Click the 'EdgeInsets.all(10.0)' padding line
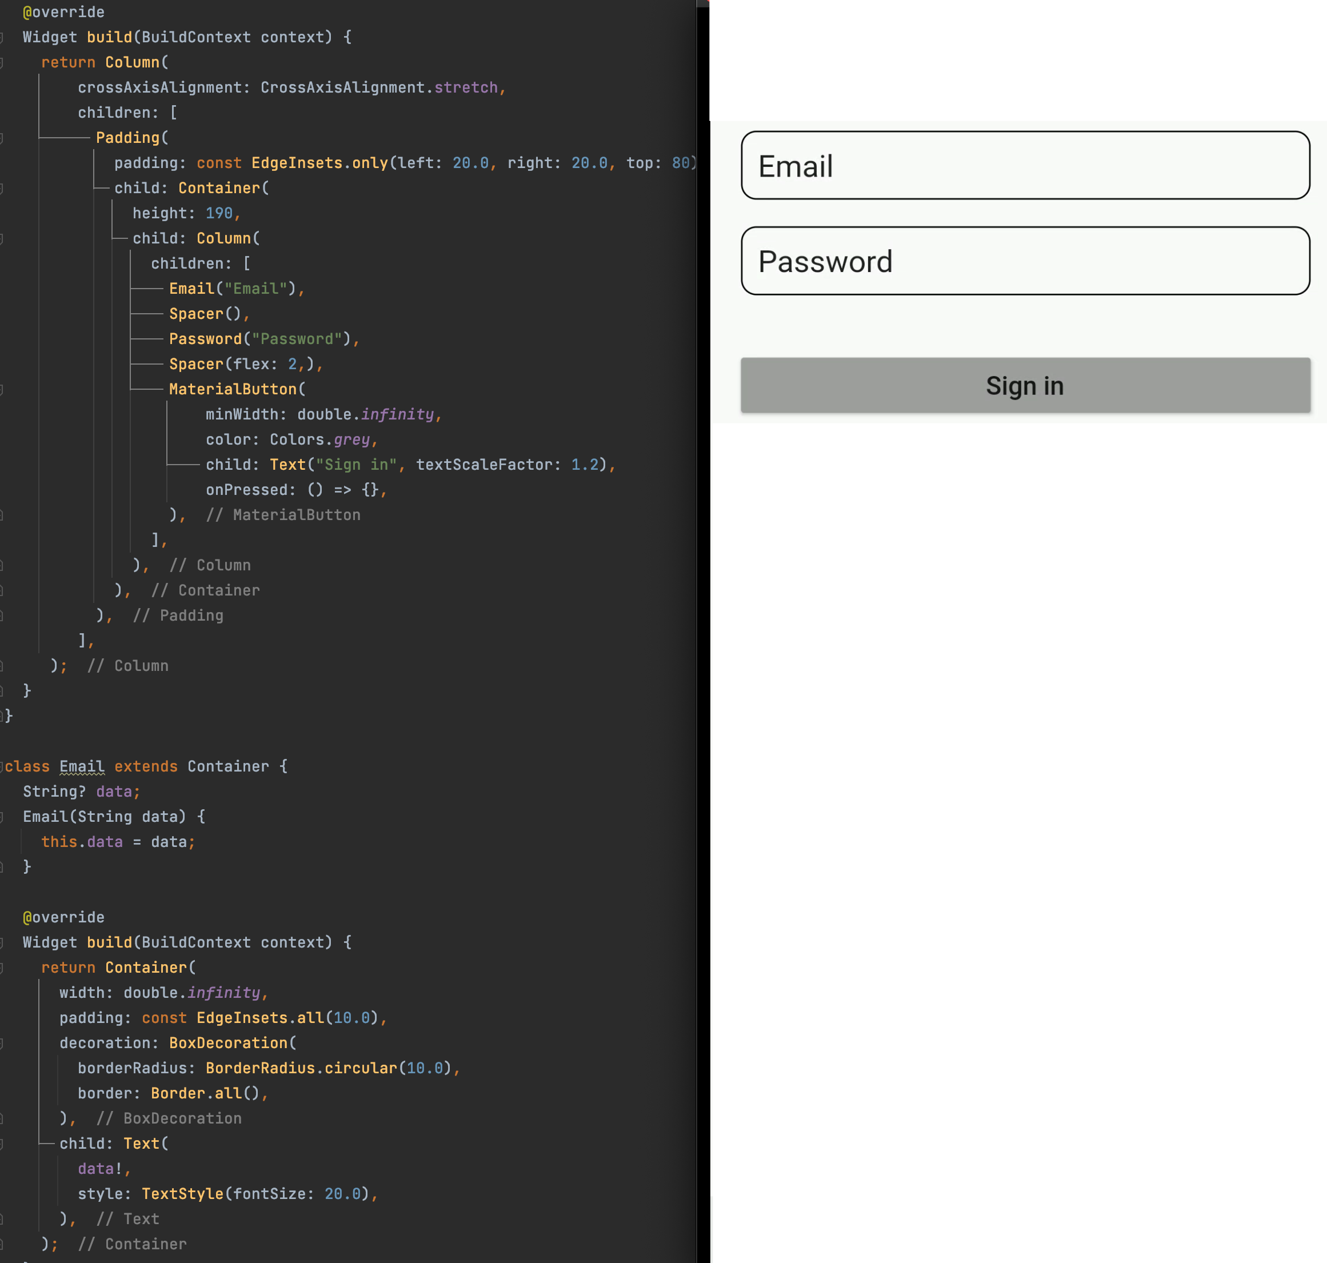The width and height of the screenshot is (1327, 1263). [223, 1018]
